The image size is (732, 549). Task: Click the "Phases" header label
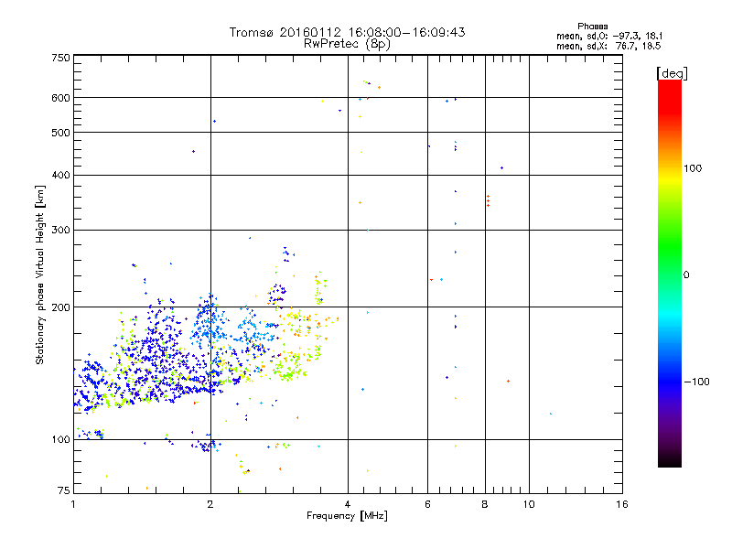[x=592, y=27]
